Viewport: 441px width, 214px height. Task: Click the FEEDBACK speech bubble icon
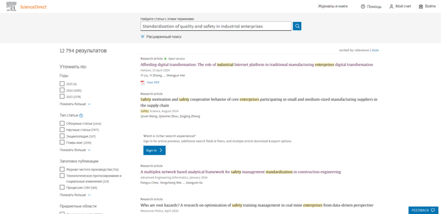(x=433, y=210)
